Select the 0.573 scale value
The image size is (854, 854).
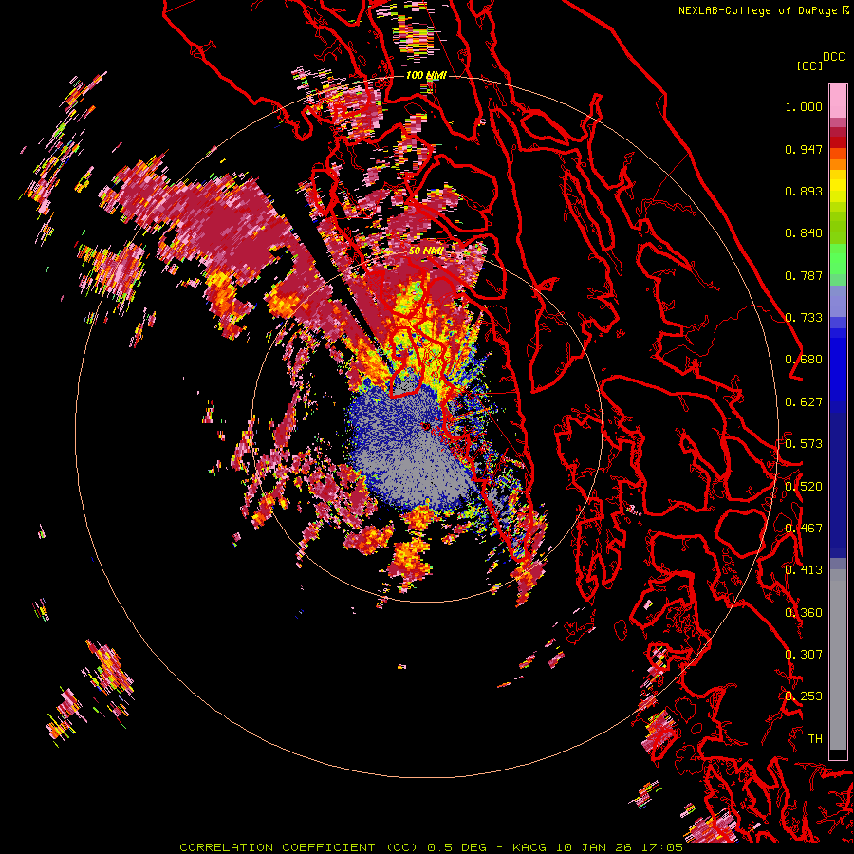pos(804,444)
